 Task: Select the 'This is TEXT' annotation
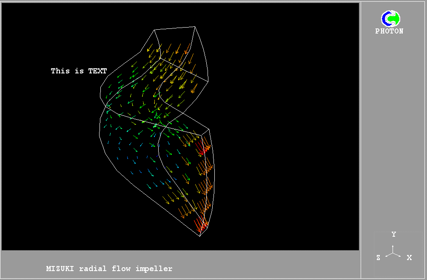pos(79,71)
